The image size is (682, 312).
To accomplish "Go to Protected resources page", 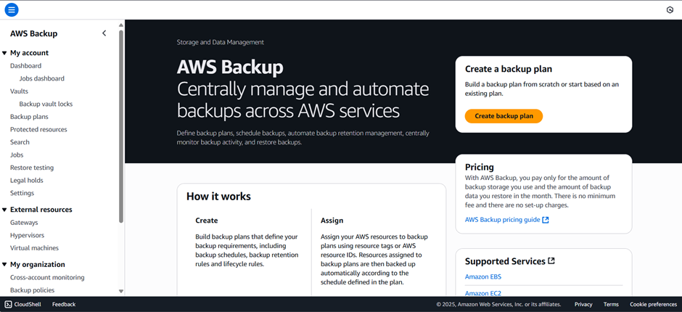I will pyautogui.click(x=38, y=129).
